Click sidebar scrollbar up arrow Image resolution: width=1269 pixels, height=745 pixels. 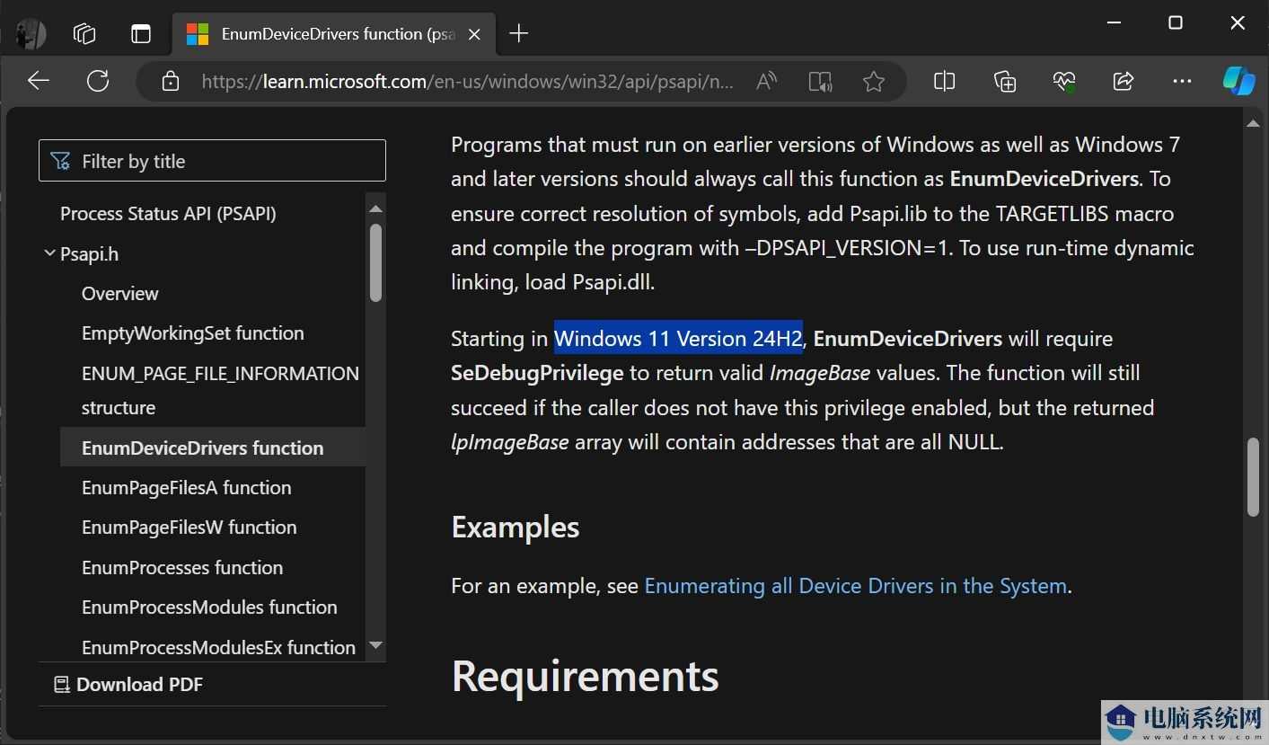click(x=375, y=208)
